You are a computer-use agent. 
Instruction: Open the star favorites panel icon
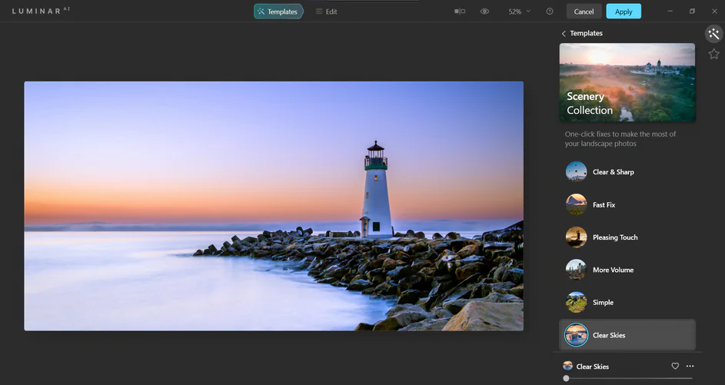coord(713,54)
